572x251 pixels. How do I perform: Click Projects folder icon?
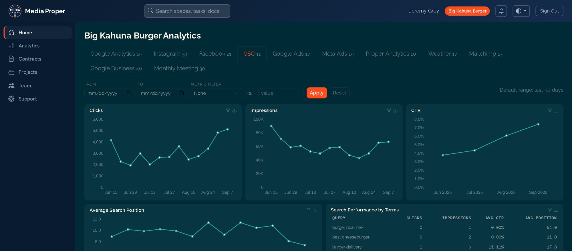(x=11, y=72)
